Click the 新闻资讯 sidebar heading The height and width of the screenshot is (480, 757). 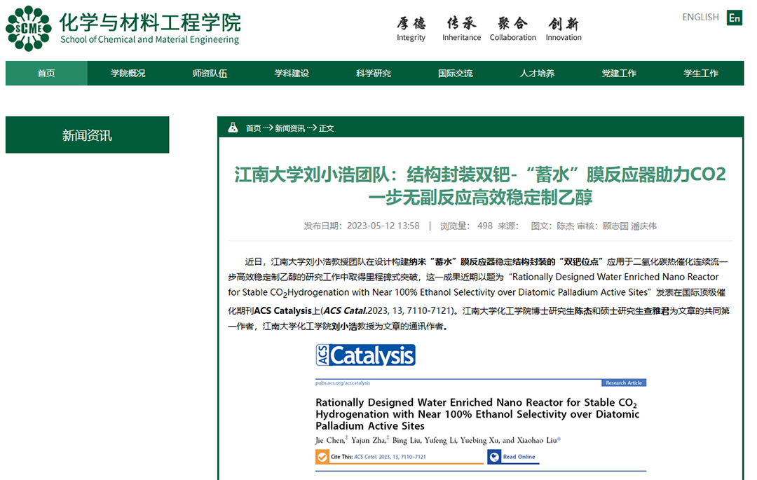(x=88, y=135)
